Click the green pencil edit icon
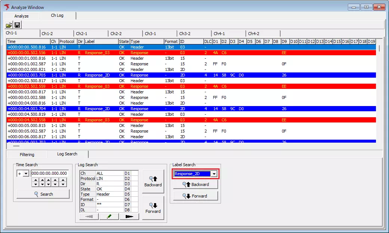This screenshot has width=389, height=233. tap(109, 217)
